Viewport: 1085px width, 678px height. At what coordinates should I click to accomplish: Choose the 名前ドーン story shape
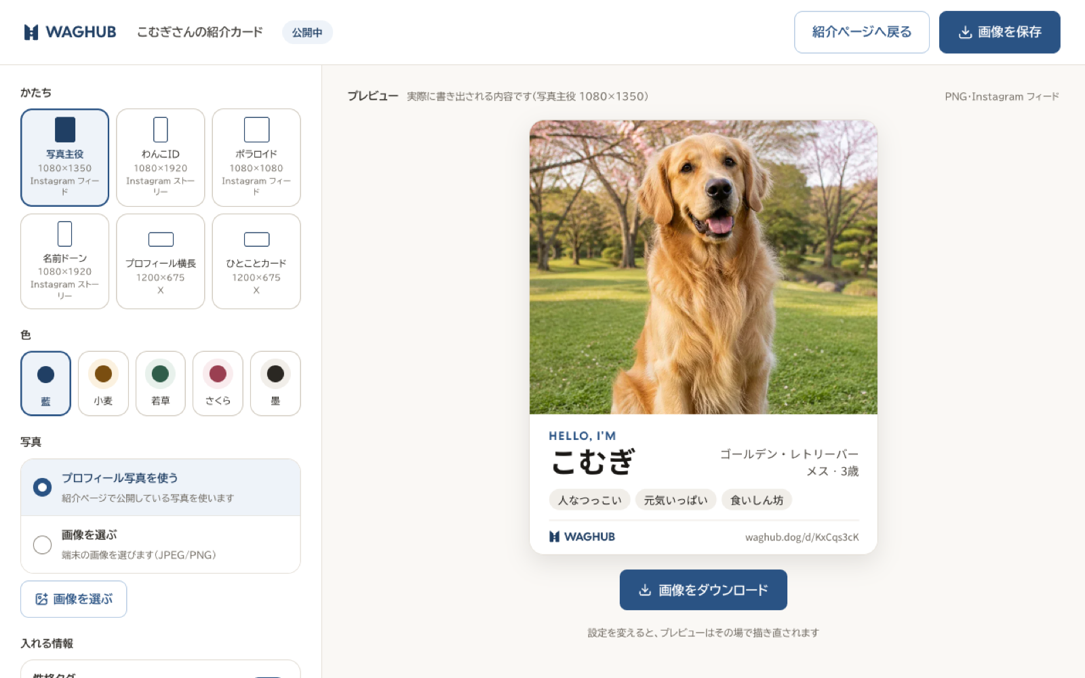[x=64, y=262]
